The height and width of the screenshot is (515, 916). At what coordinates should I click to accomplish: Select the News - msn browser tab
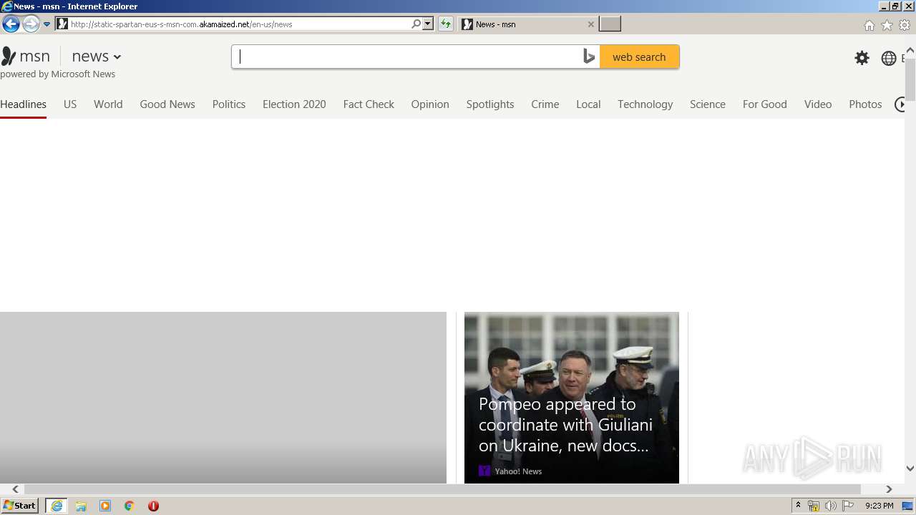coord(527,24)
